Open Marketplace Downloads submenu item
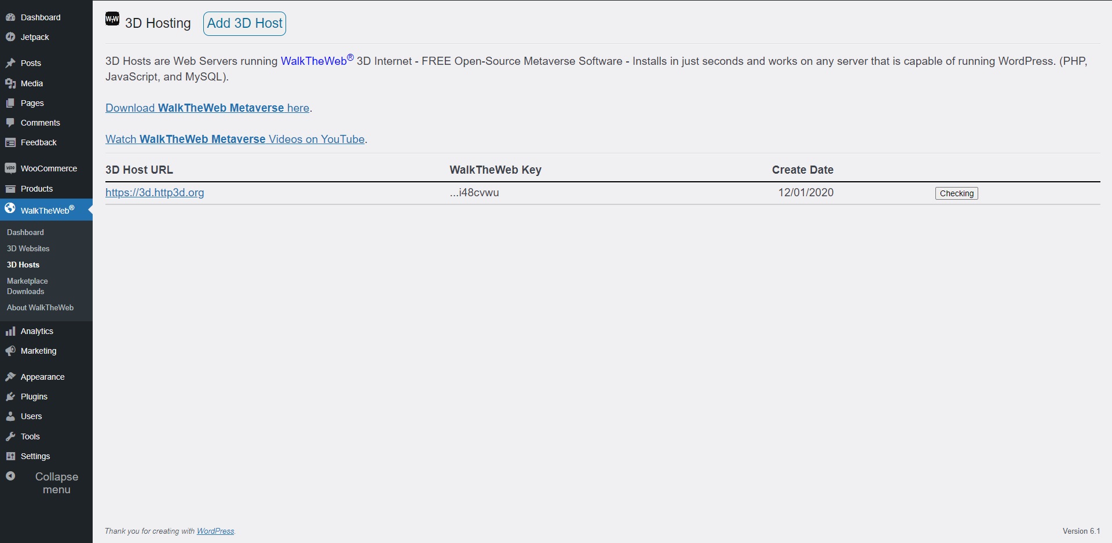This screenshot has width=1112, height=543. (x=27, y=286)
